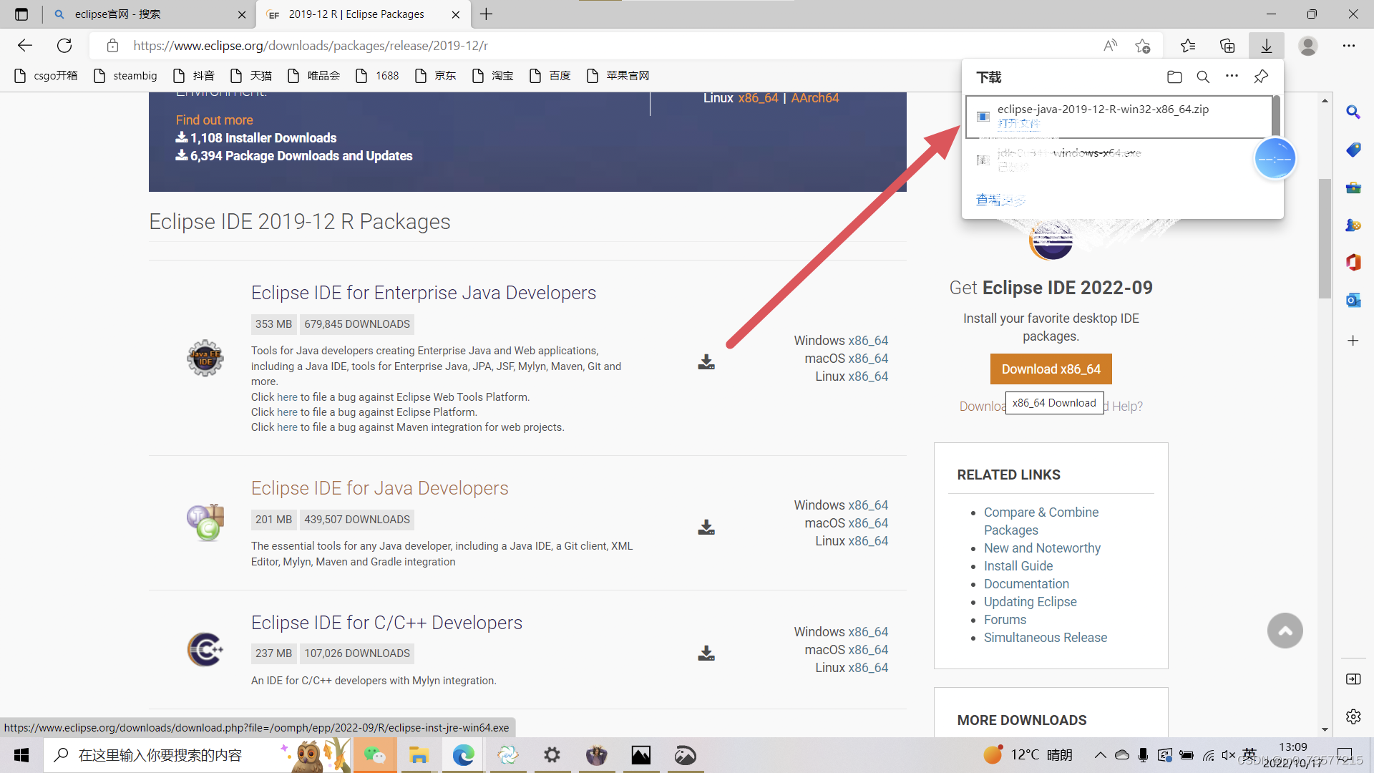Screen dimensions: 1374x773
Task: Open the sidebar Outlook icon
Action: (x=1353, y=300)
